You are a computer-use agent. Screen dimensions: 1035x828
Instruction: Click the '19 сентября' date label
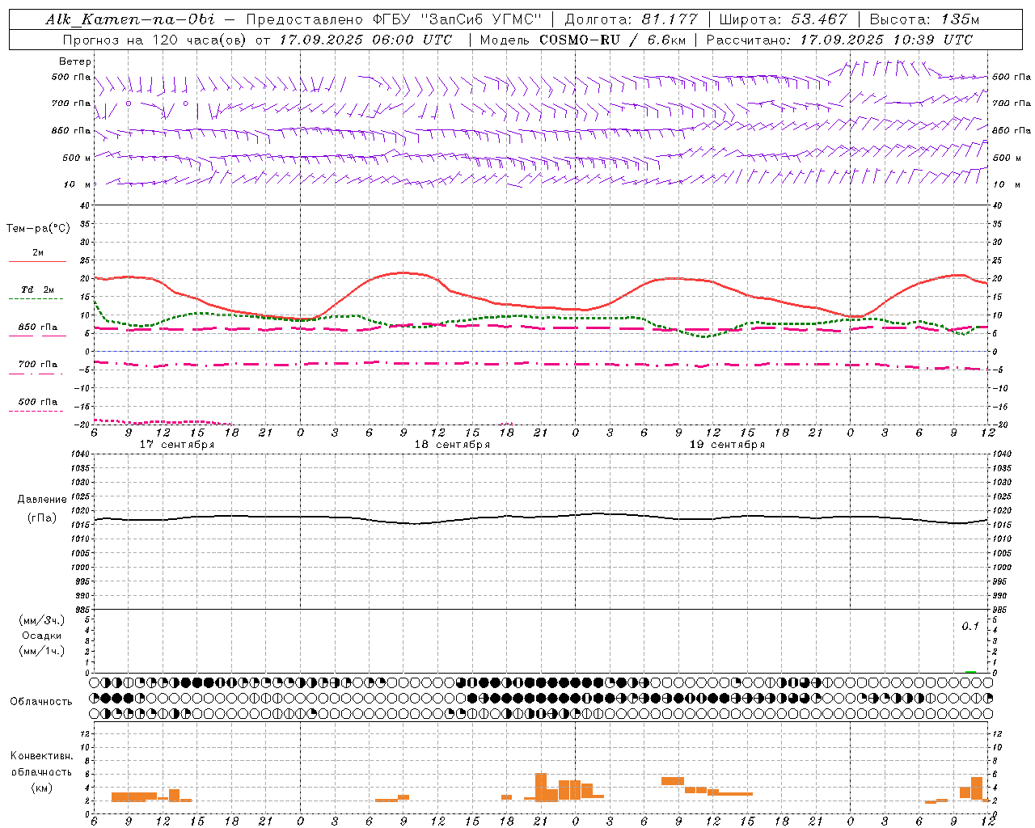[727, 445]
